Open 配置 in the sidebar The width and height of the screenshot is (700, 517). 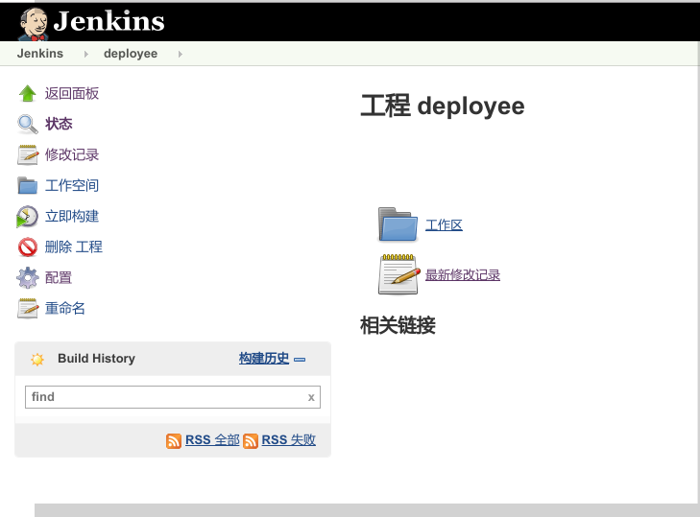click(59, 278)
